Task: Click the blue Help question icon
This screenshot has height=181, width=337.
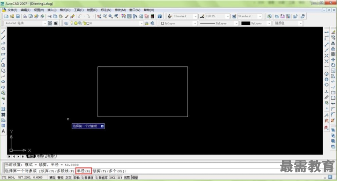Action: point(160,16)
